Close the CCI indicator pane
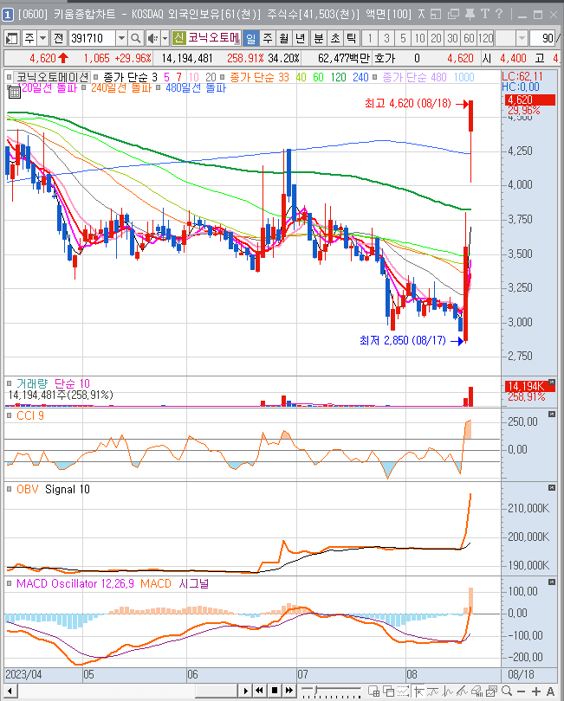This screenshot has width=564, height=701. [552, 415]
